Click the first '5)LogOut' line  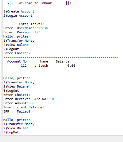pos(11,49)
